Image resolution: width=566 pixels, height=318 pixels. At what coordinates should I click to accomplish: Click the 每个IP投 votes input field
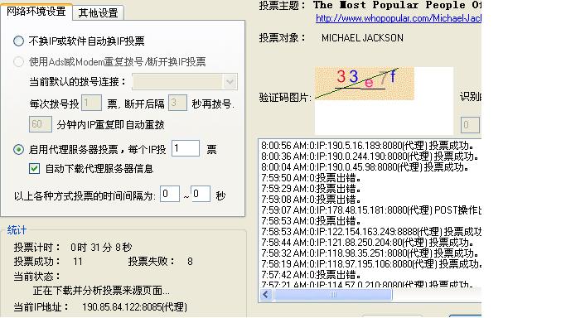tap(186, 148)
